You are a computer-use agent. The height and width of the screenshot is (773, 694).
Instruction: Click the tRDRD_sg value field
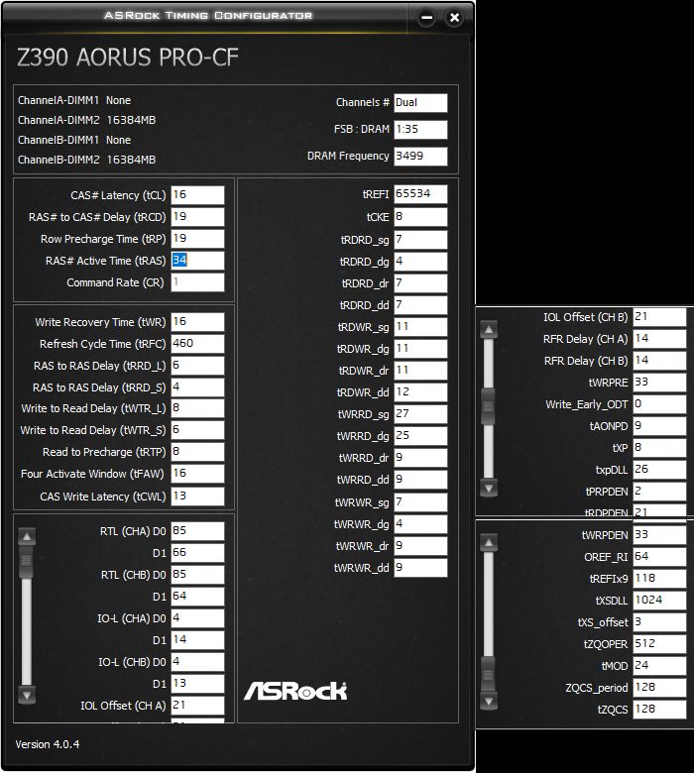420,240
